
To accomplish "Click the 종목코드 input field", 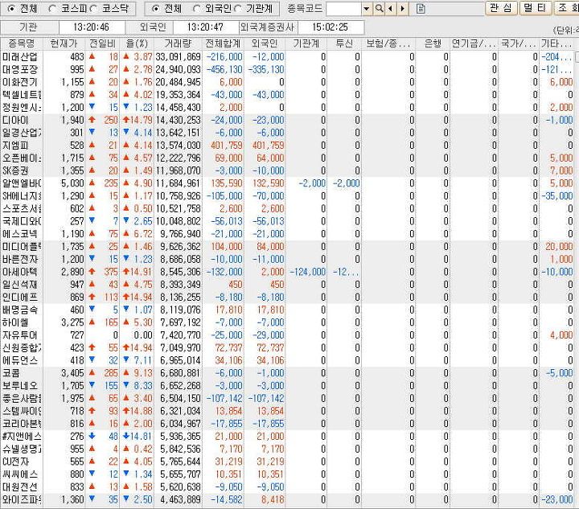I will (x=344, y=9).
